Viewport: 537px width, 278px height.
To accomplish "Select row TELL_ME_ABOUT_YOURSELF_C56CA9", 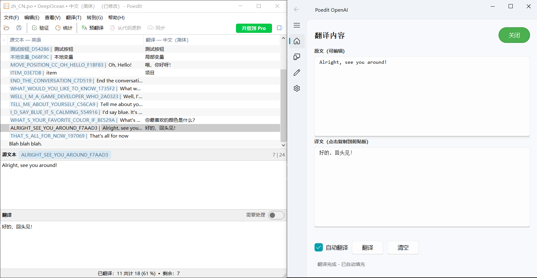I will point(140,104).
